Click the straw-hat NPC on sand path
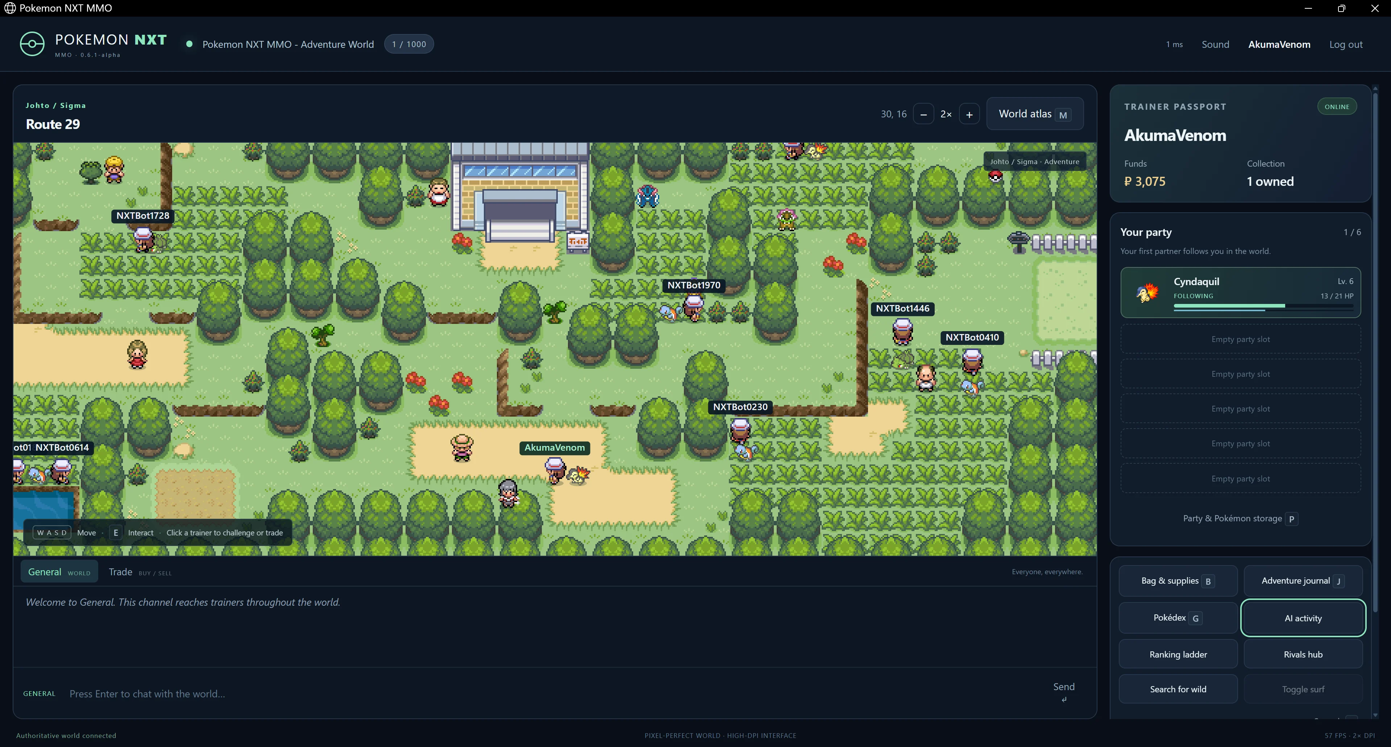This screenshot has height=747, width=1391. [462, 448]
